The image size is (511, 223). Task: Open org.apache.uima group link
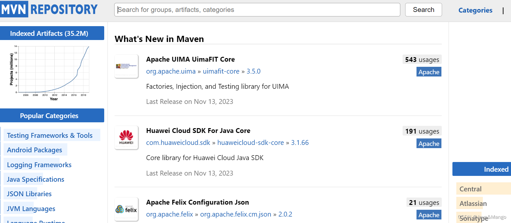(x=171, y=71)
